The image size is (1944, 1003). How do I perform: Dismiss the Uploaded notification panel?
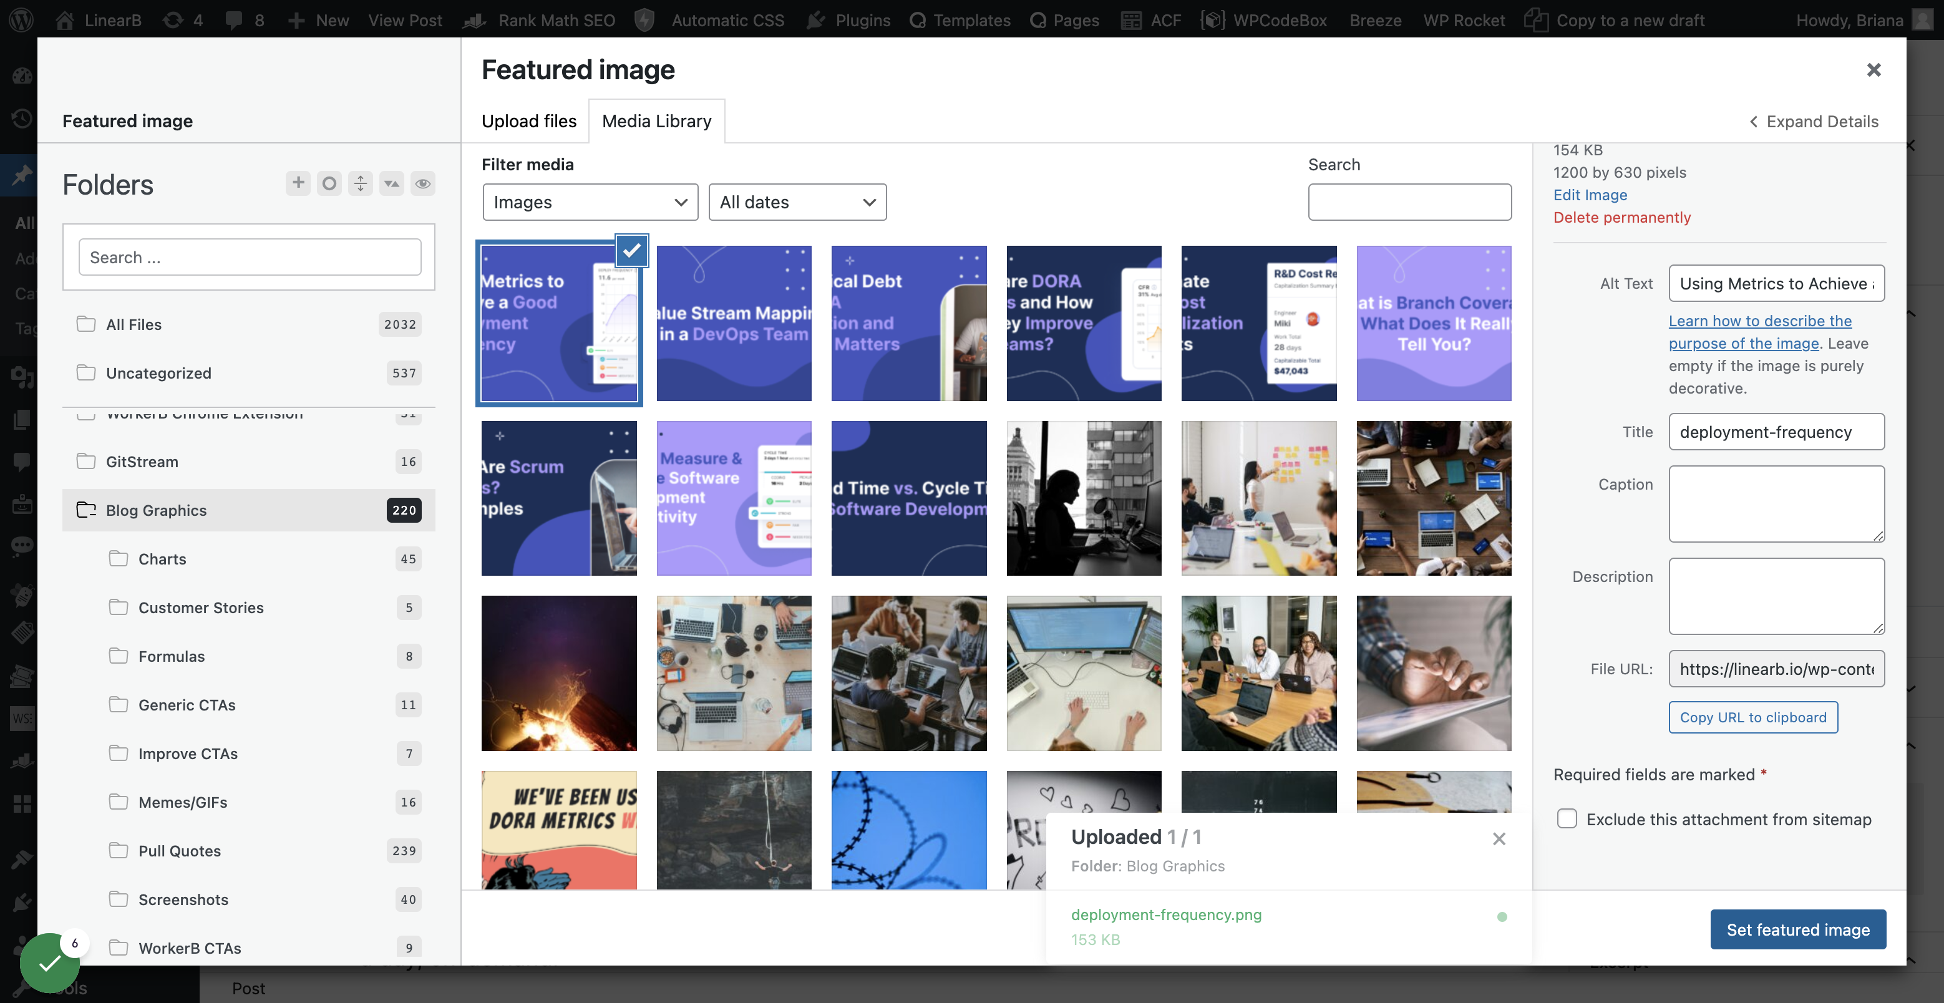click(x=1499, y=838)
